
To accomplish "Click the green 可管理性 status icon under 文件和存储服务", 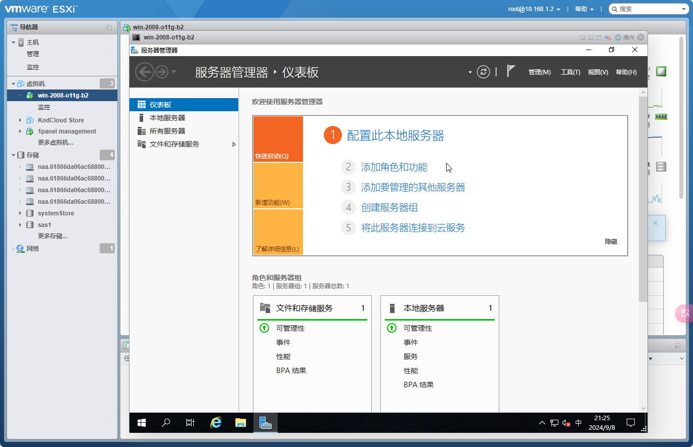I will click(264, 328).
